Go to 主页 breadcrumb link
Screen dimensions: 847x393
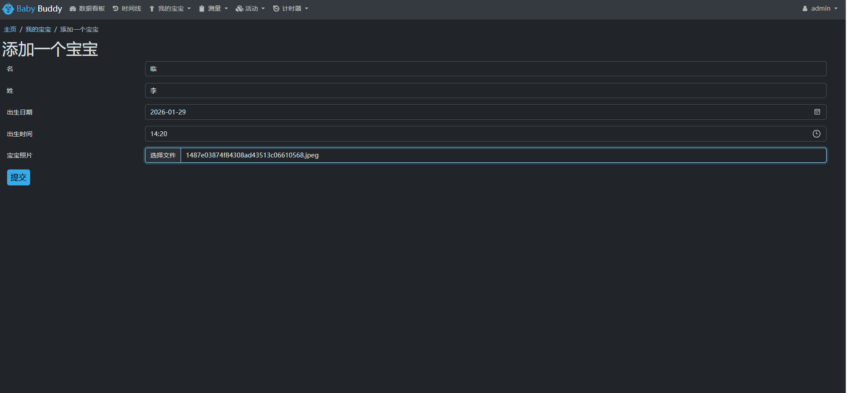(10, 29)
